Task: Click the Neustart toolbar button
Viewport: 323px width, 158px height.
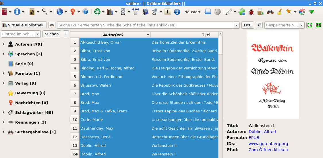Action: coord(192,12)
